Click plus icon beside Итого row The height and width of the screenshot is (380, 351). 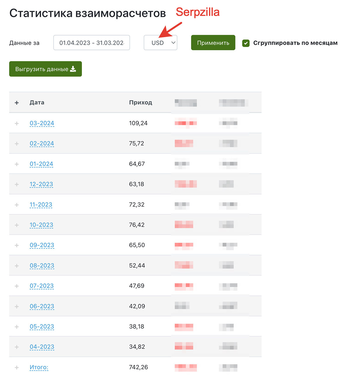[17, 367]
